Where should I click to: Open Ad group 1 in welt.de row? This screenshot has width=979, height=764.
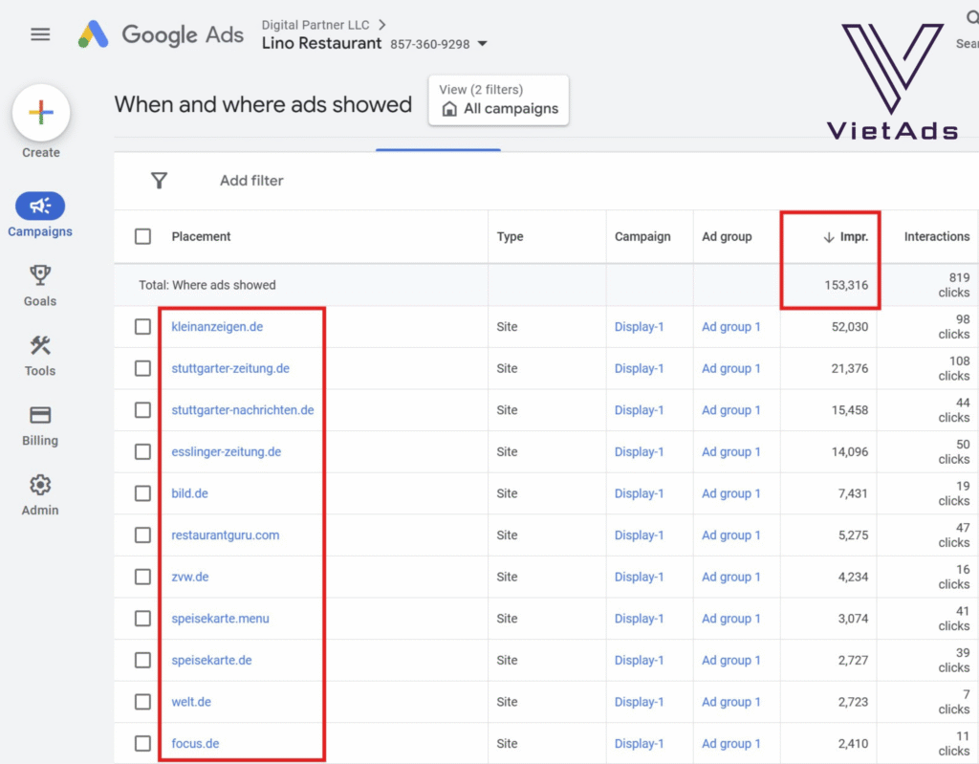(x=731, y=702)
